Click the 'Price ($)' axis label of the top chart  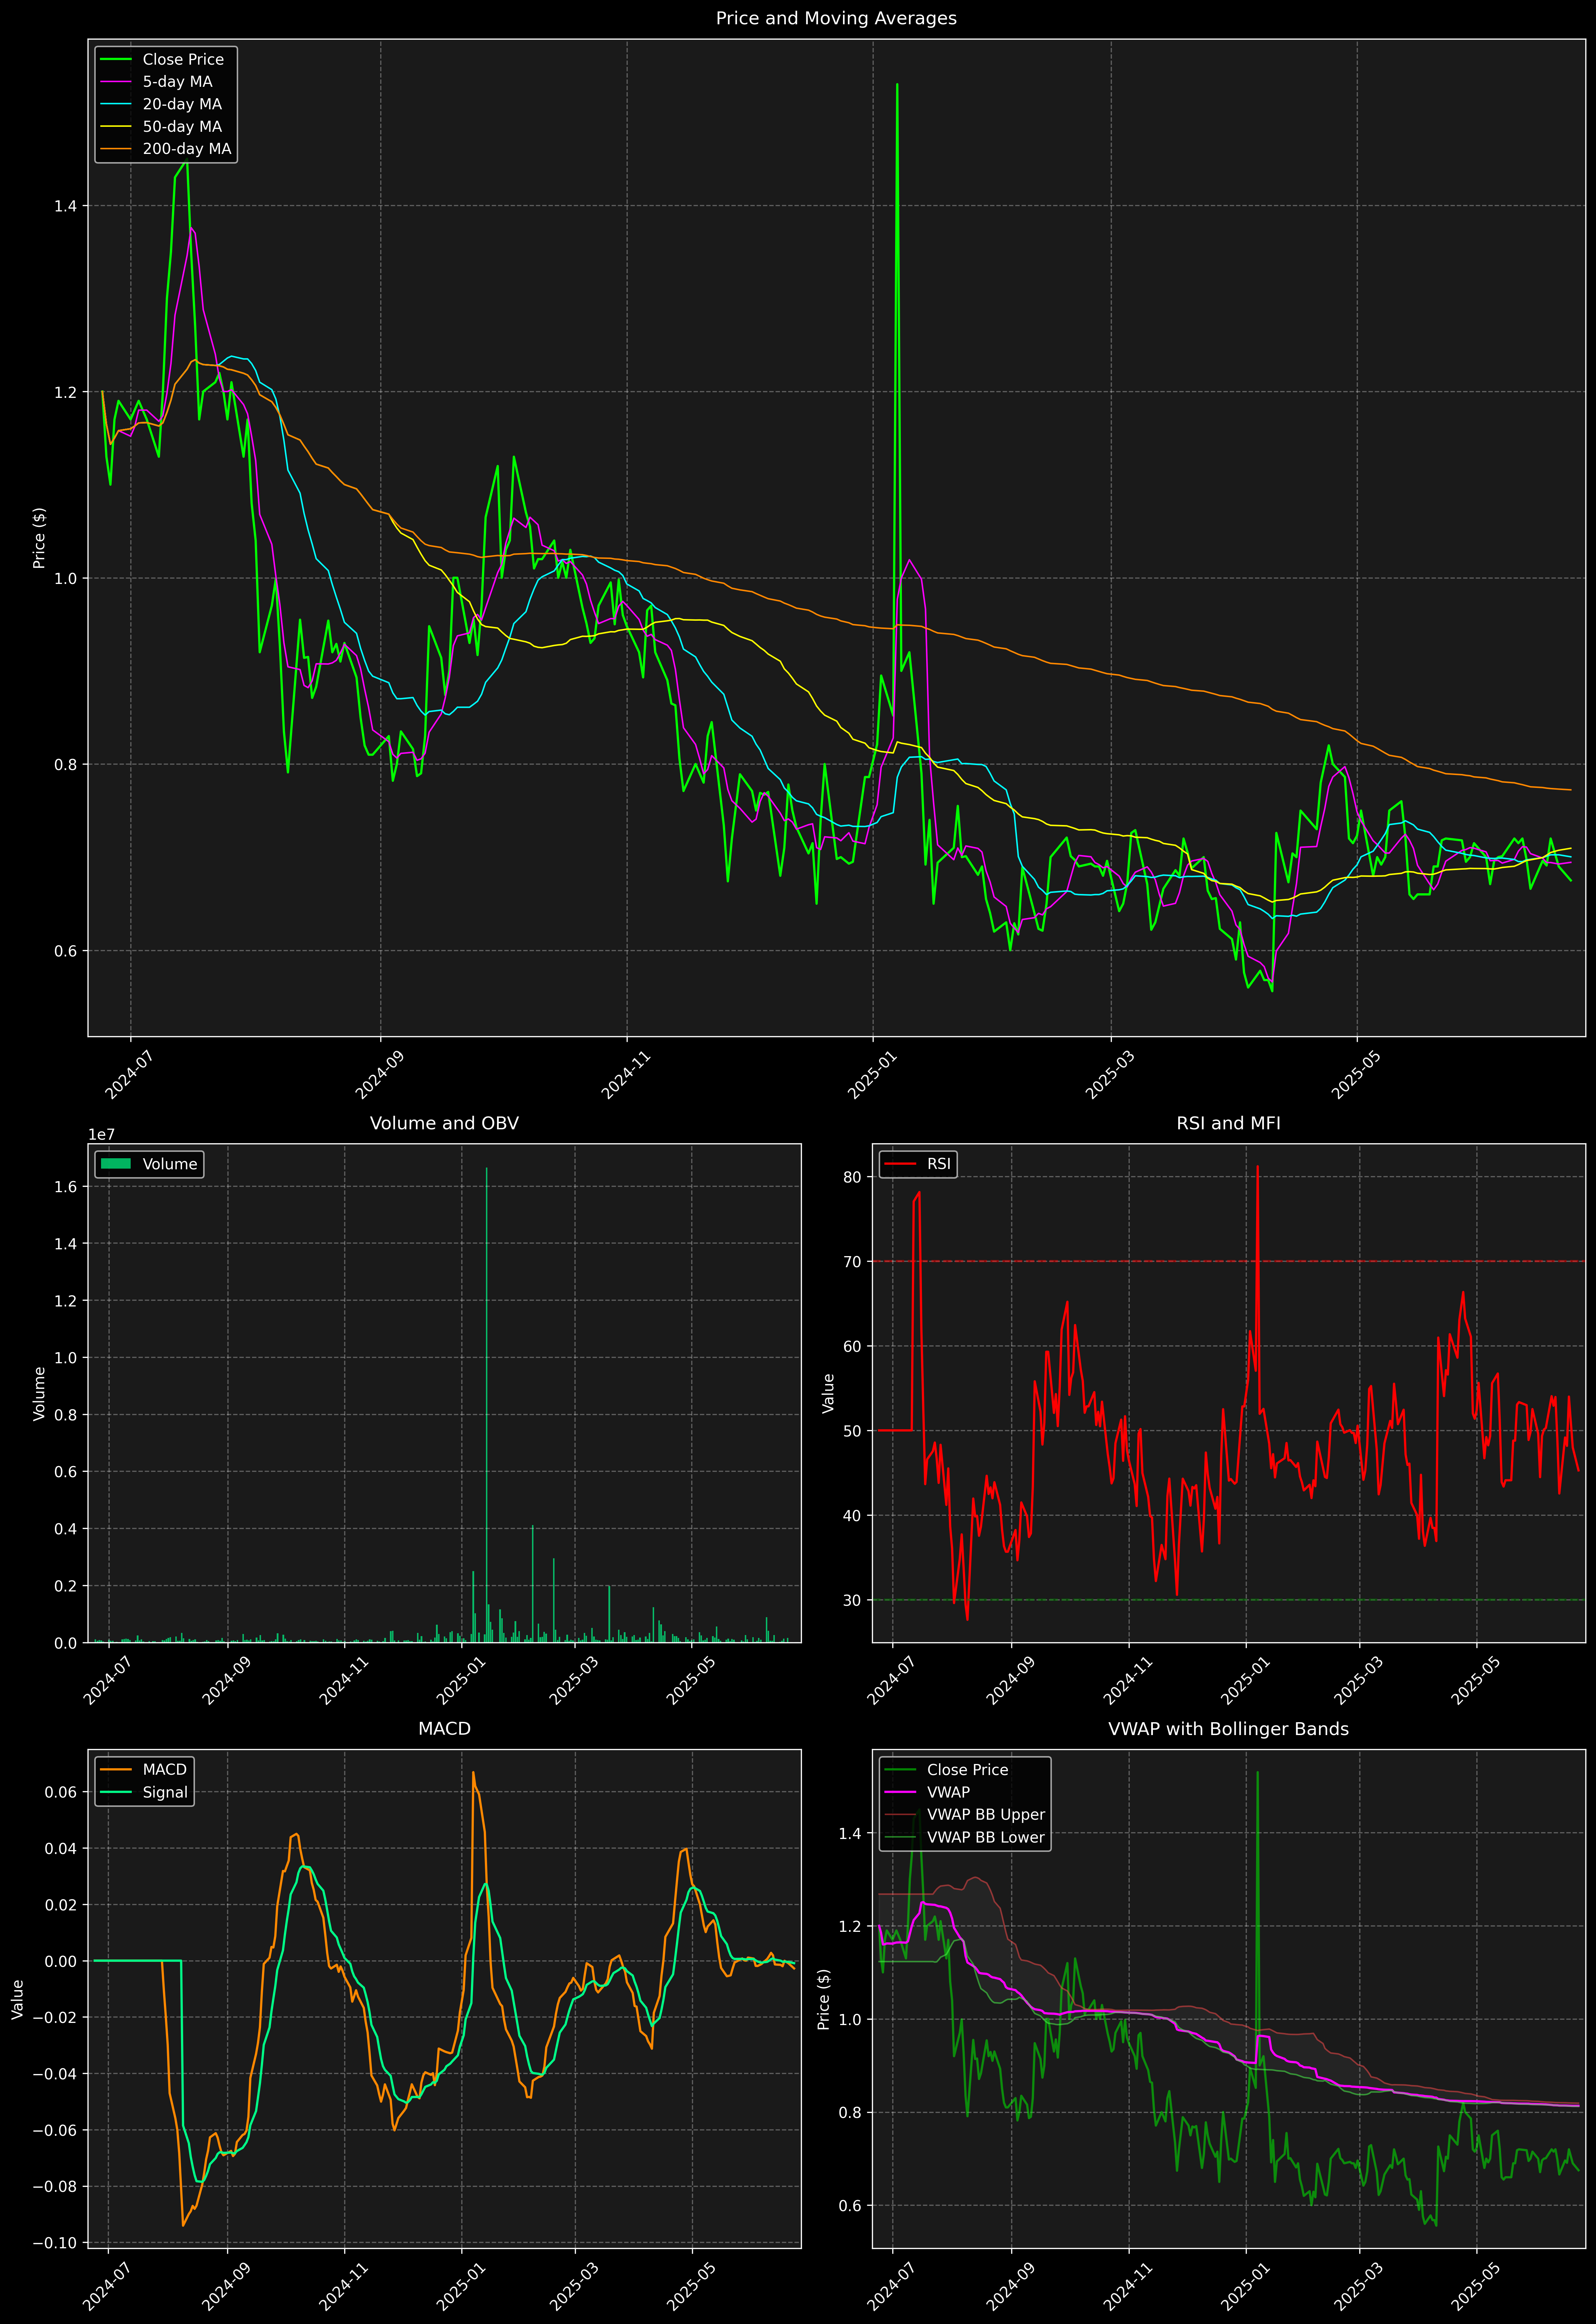pyautogui.click(x=39, y=538)
